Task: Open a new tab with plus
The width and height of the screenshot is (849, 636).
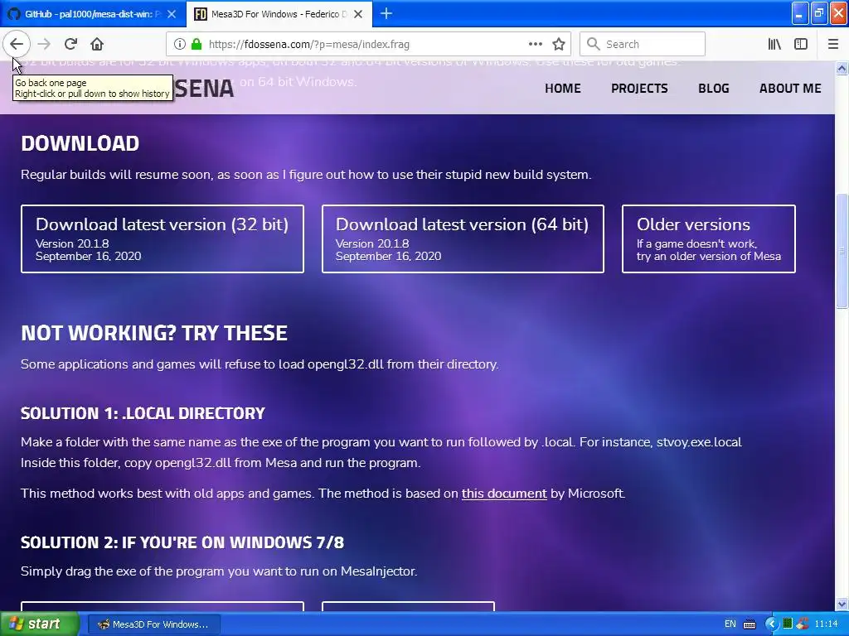Action: click(x=386, y=13)
